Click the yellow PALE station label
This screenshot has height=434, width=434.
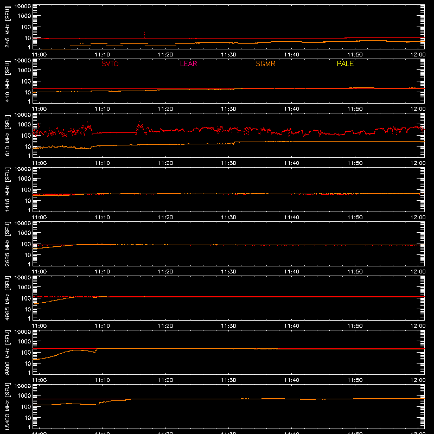345,63
